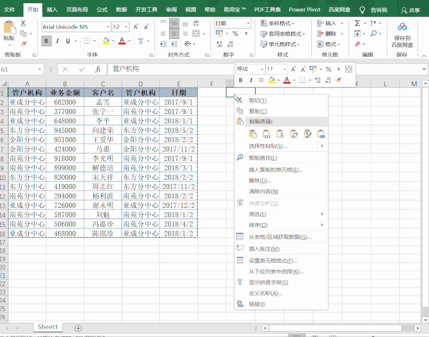
Task: Click vertical scrollbar down arrow
Action: point(425,320)
